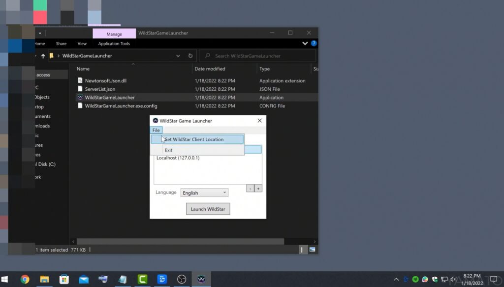504x287 pixels.
Task: Open the Windows Start menu
Action: coord(5,279)
